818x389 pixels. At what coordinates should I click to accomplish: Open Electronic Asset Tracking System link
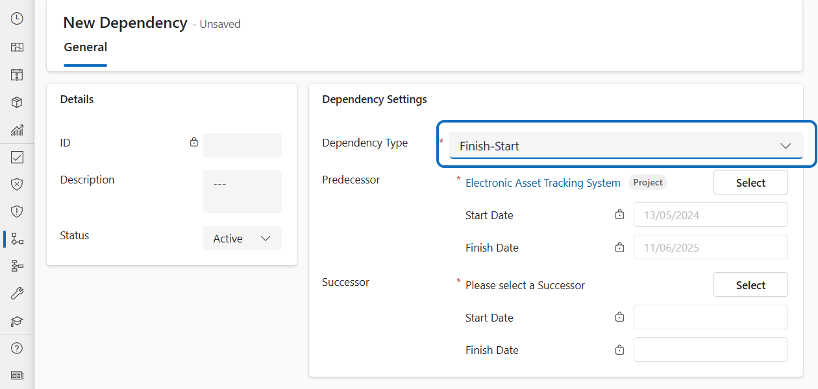coord(543,183)
